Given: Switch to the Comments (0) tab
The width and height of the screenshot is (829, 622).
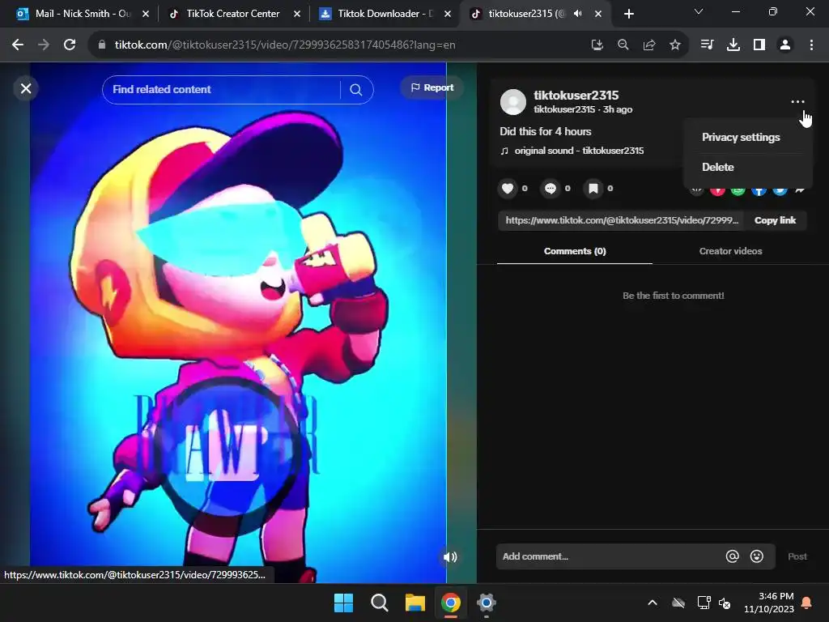Looking at the screenshot, I should pyautogui.click(x=575, y=251).
